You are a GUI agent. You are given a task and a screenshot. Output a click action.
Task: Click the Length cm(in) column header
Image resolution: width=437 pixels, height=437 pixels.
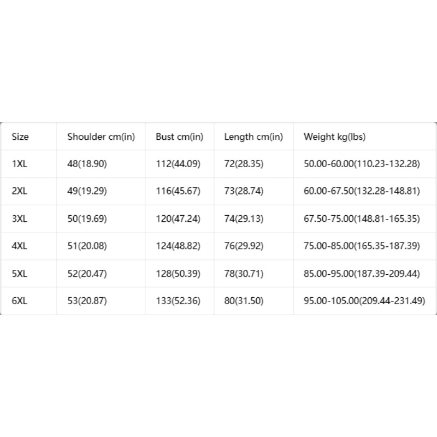pos(253,137)
